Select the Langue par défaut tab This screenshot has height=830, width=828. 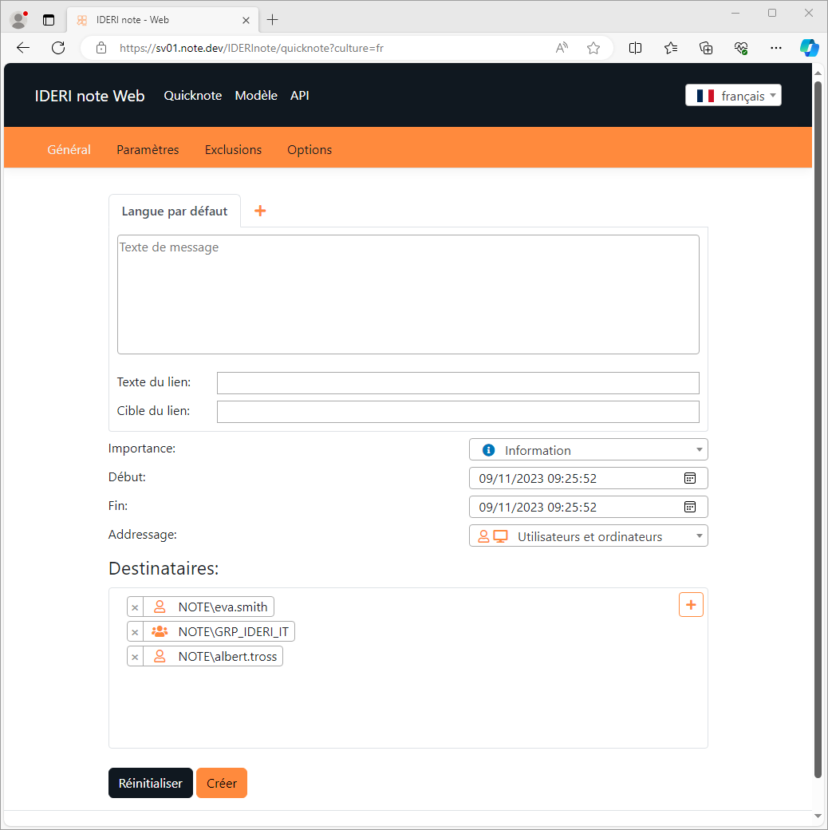pos(175,211)
